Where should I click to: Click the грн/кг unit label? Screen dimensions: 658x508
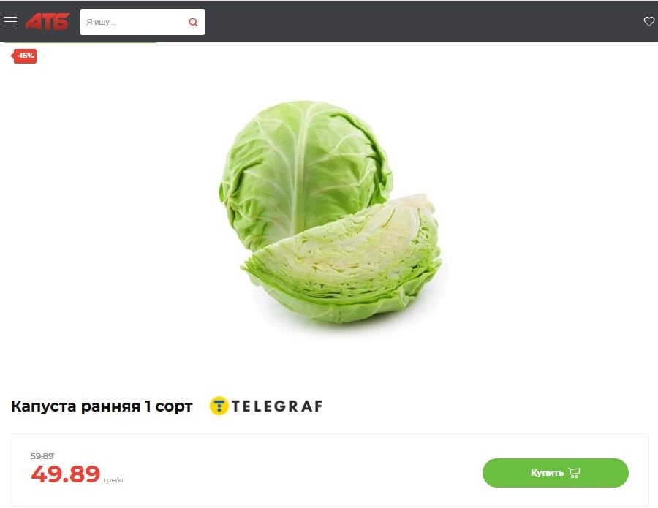(x=114, y=480)
